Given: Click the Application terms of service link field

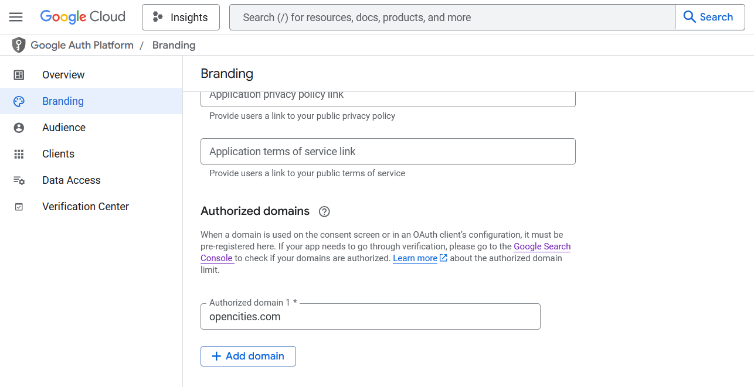Looking at the screenshot, I should 388,151.
